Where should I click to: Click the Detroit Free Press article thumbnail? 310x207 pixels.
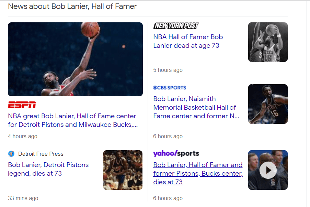pyautogui.click(x=123, y=170)
